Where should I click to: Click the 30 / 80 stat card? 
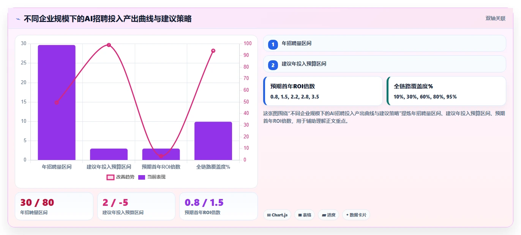coord(54,206)
